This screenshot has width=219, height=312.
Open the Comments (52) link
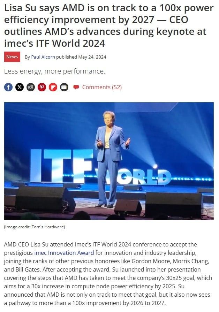click(102, 87)
